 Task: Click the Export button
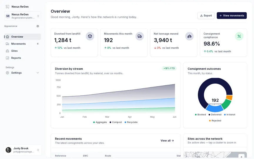[x=206, y=16]
